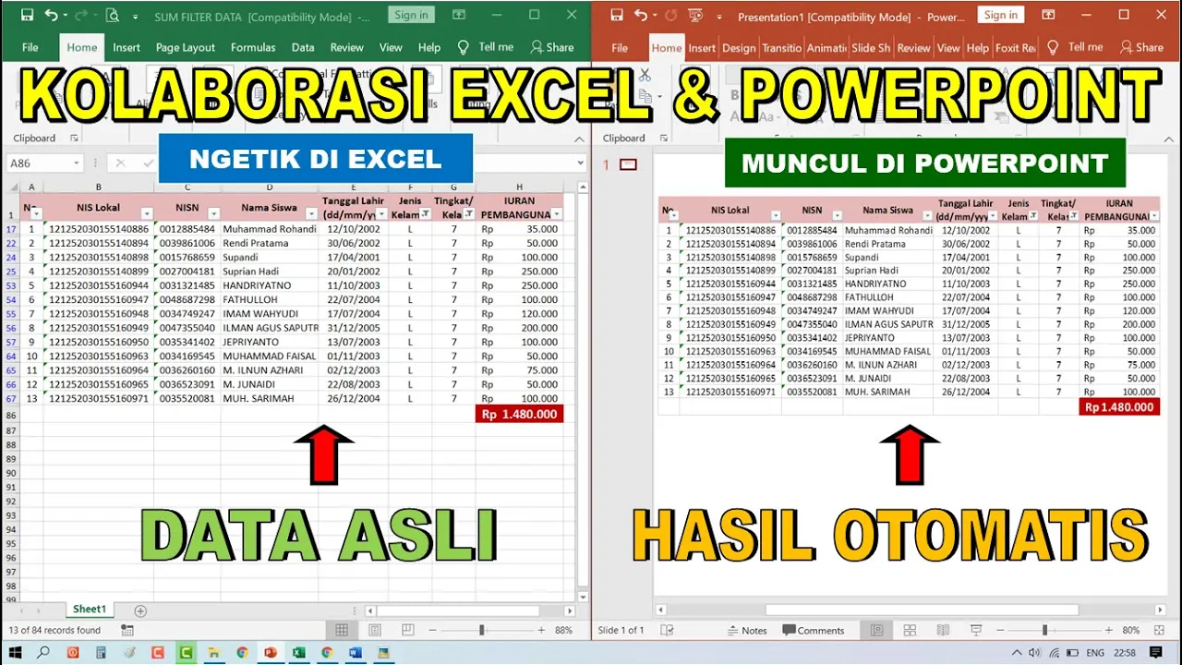Open Excel Ribbon Display Options
Image resolution: width=1182 pixels, height=665 pixels.
pyautogui.click(x=458, y=16)
